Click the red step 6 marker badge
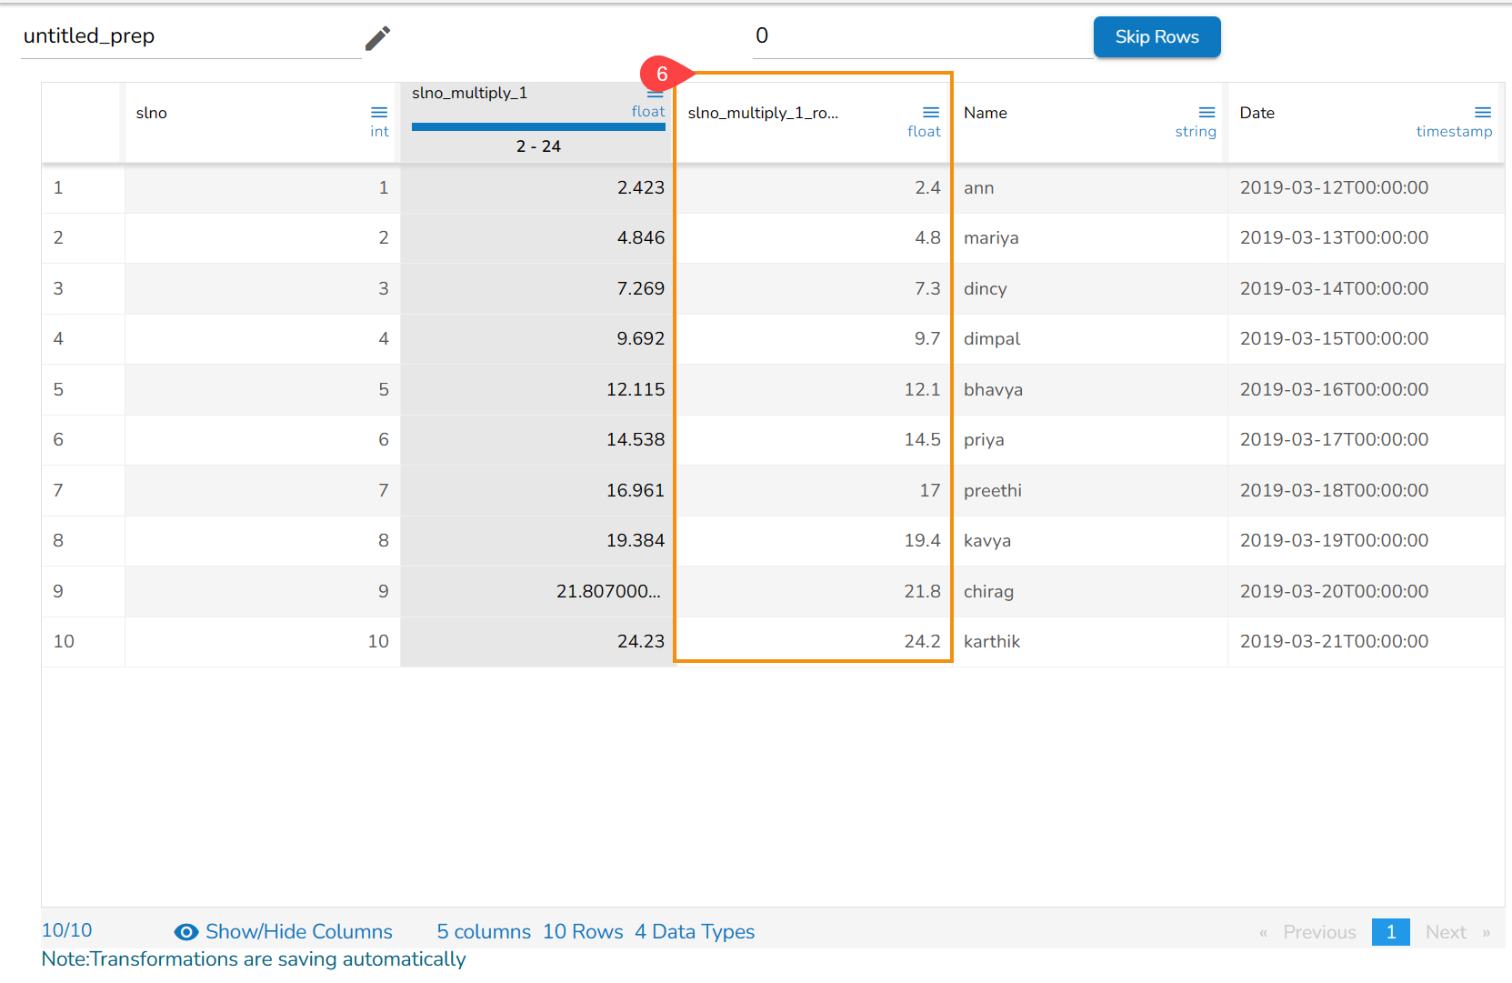Viewport: 1512px width, 983px height. tap(663, 74)
